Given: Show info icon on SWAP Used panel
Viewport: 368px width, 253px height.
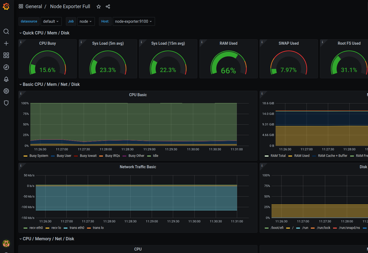Looking at the screenshot, I should click(x=262, y=42).
